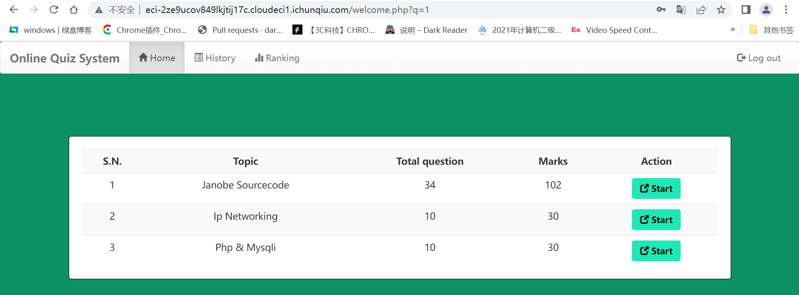
Task: Bookmark this page with the star
Action: click(x=721, y=10)
